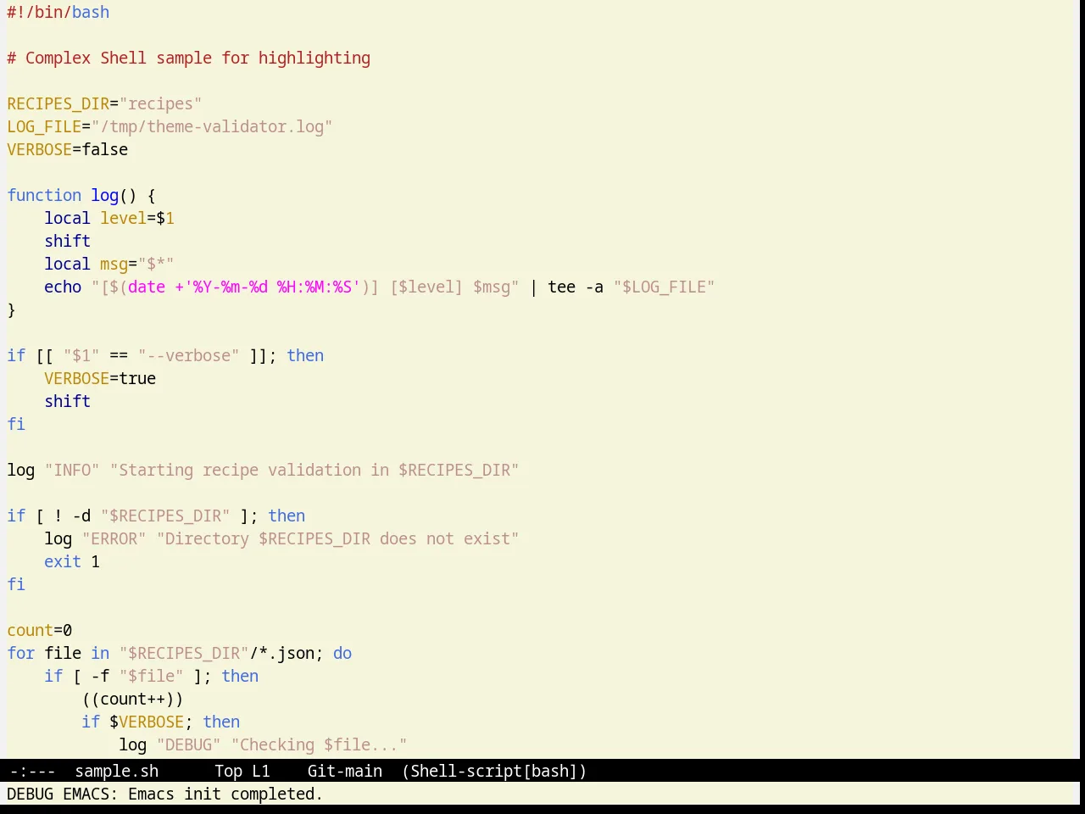Click the 'for' keyword in the file loop
The image size is (1085, 814).
click(x=21, y=654)
